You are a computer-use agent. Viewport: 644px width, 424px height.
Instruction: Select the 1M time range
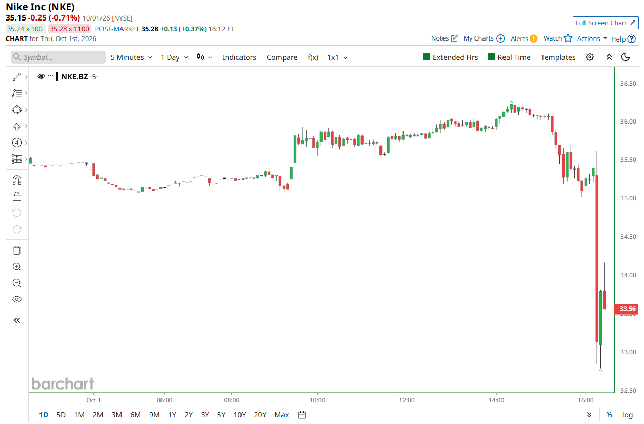coord(79,415)
